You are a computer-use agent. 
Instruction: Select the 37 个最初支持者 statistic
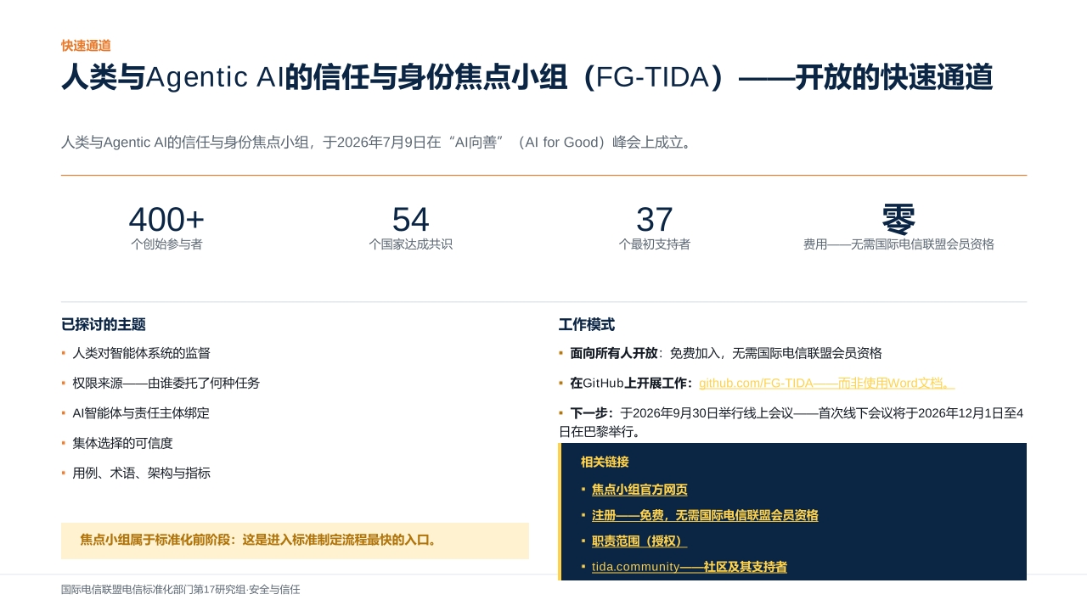pyautogui.click(x=654, y=227)
